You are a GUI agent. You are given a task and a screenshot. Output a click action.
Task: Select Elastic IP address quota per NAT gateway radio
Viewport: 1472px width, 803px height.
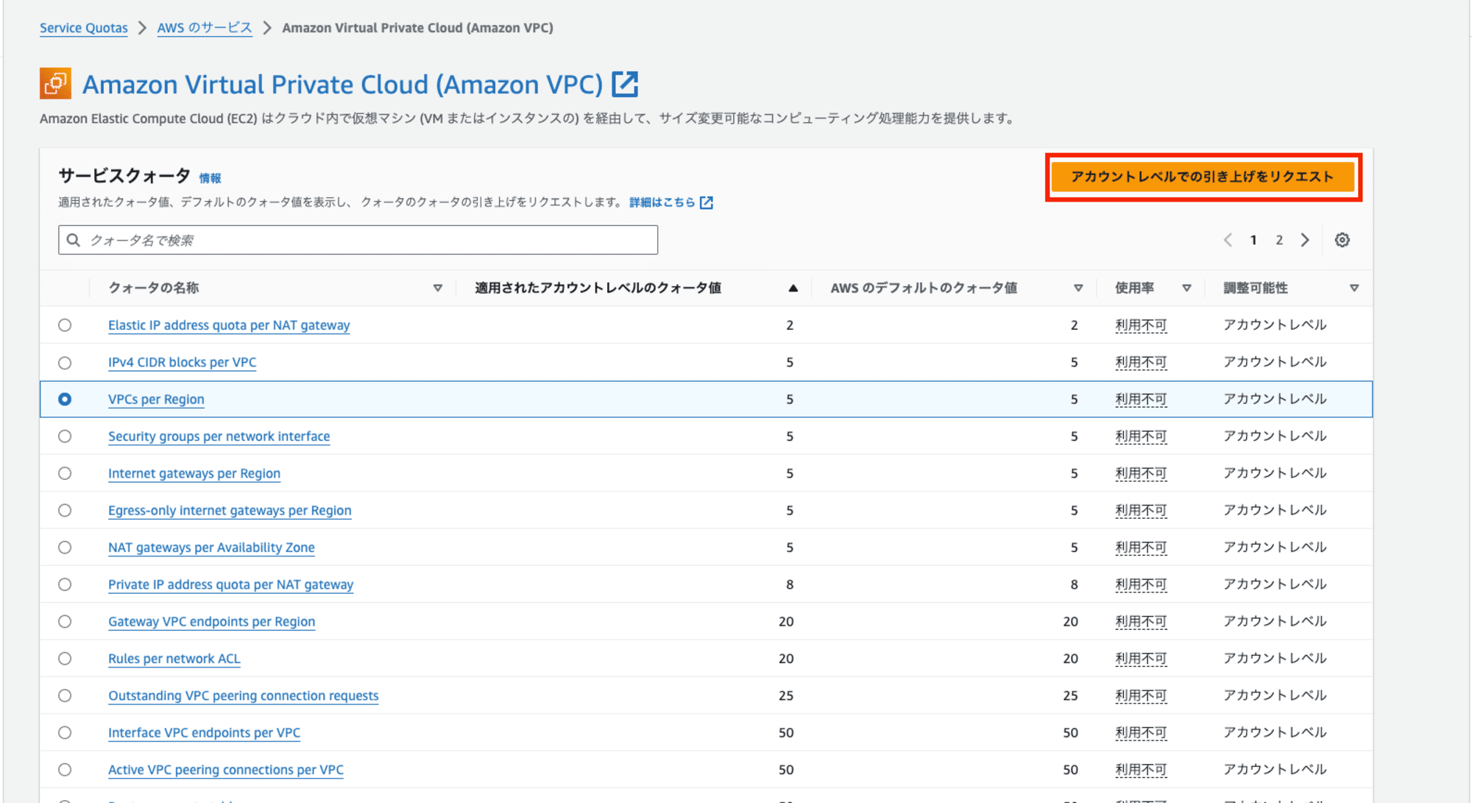[x=65, y=325]
